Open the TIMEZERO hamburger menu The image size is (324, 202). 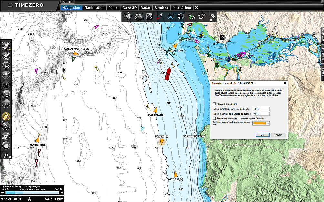(x=10, y=5)
